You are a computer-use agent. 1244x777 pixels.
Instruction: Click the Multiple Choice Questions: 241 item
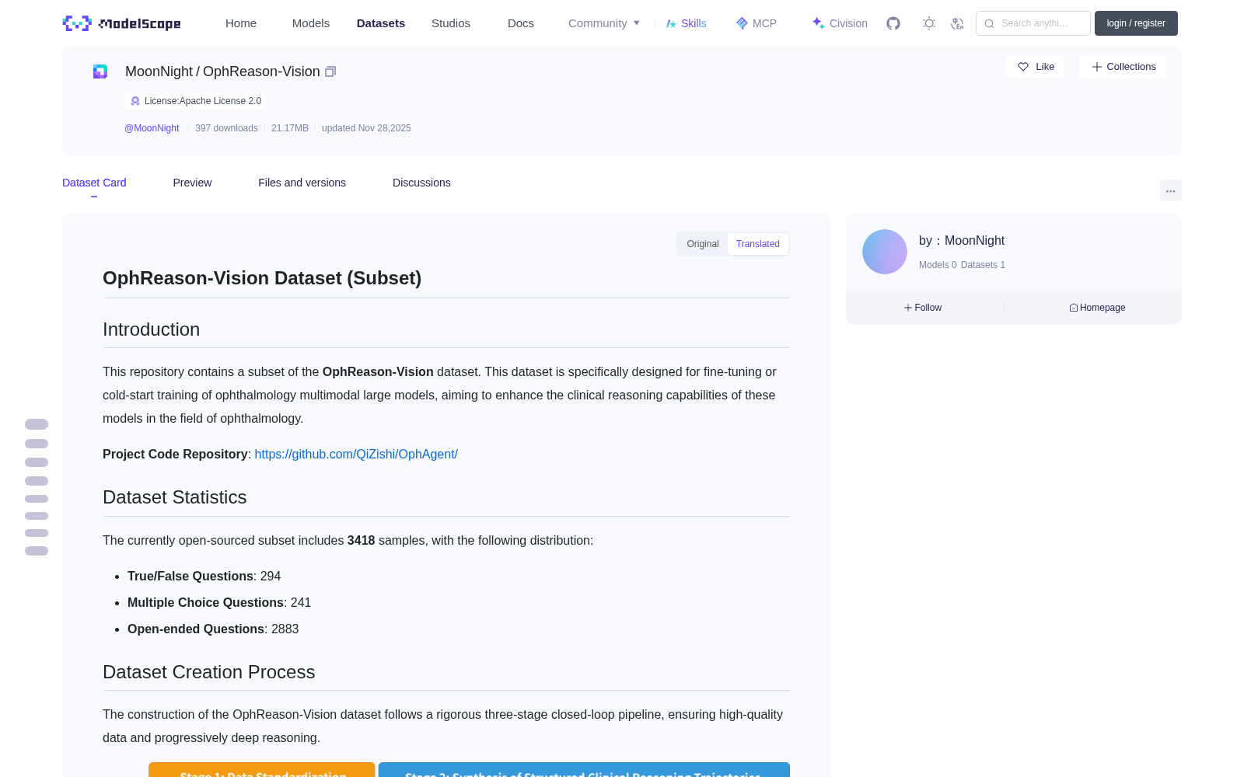[x=219, y=603]
